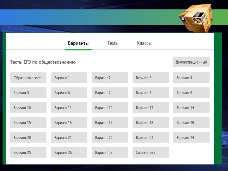The width and height of the screenshot is (228, 171).
Task: Open test Вариант 1
Action: tap(69, 78)
